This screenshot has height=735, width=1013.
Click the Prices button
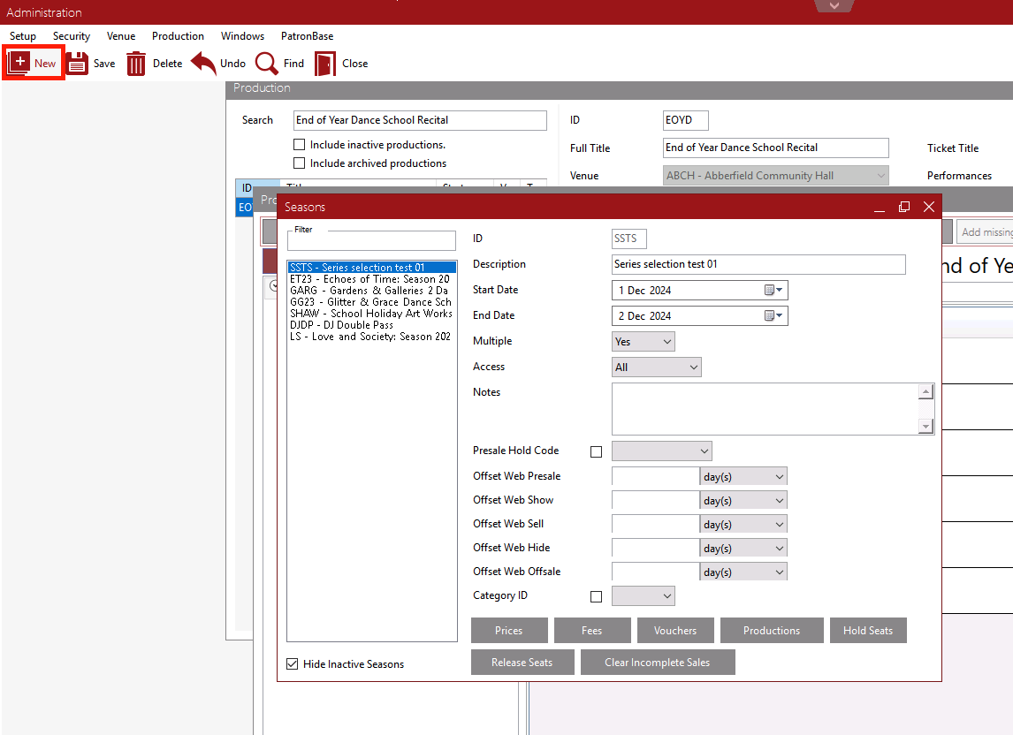click(509, 631)
